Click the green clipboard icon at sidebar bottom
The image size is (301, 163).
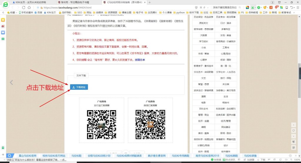pos(3,148)
